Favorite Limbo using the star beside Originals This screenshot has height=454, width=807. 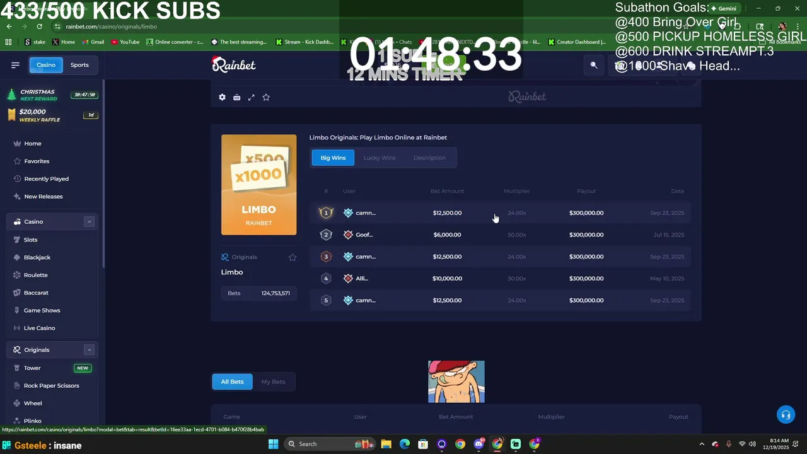(293, 257)
